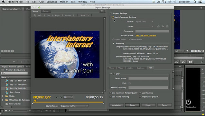Click the Seq - 01 Basic Edit sequence icon
This screenshot has width=205, height=116.
click(7, 81)
